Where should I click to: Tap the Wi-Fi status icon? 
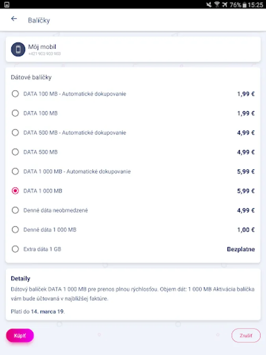pos(217,5)
